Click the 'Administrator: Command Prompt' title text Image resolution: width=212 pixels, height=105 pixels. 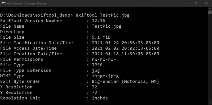26,3
